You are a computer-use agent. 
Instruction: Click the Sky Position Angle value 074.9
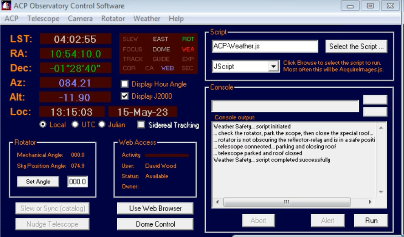[78, 166]
